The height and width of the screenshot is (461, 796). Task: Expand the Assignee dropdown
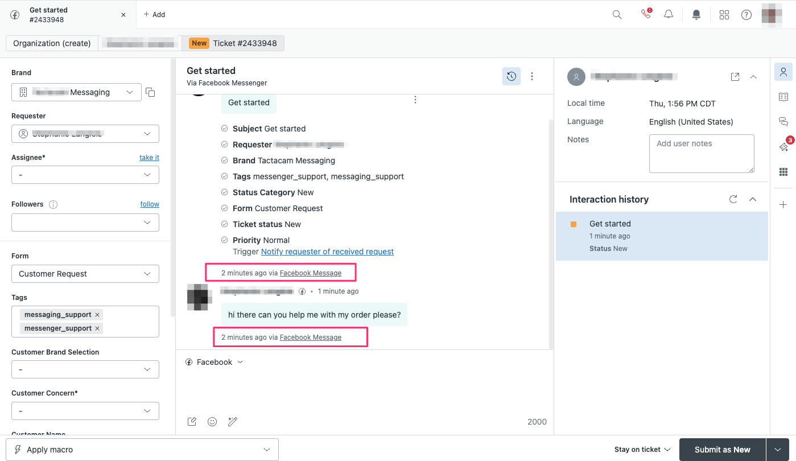pyautogui.click(x=85, y=175)
